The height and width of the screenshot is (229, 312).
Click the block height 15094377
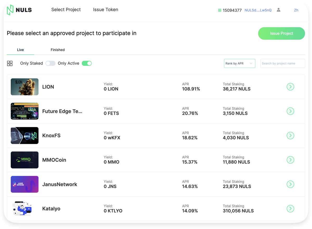click(x=232, y=10)
